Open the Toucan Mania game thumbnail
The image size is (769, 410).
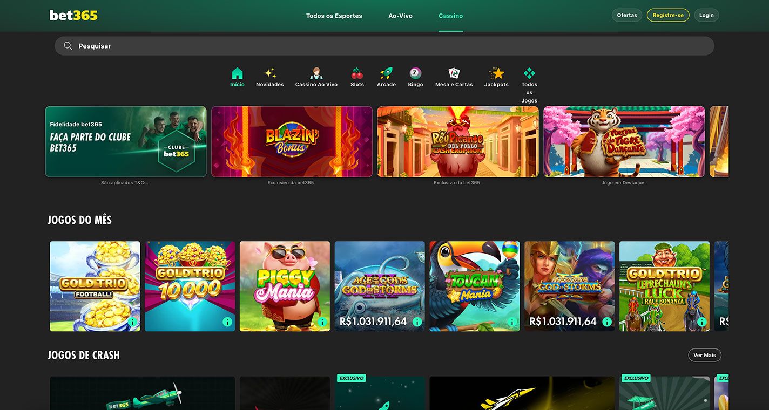tap(474, 286)
